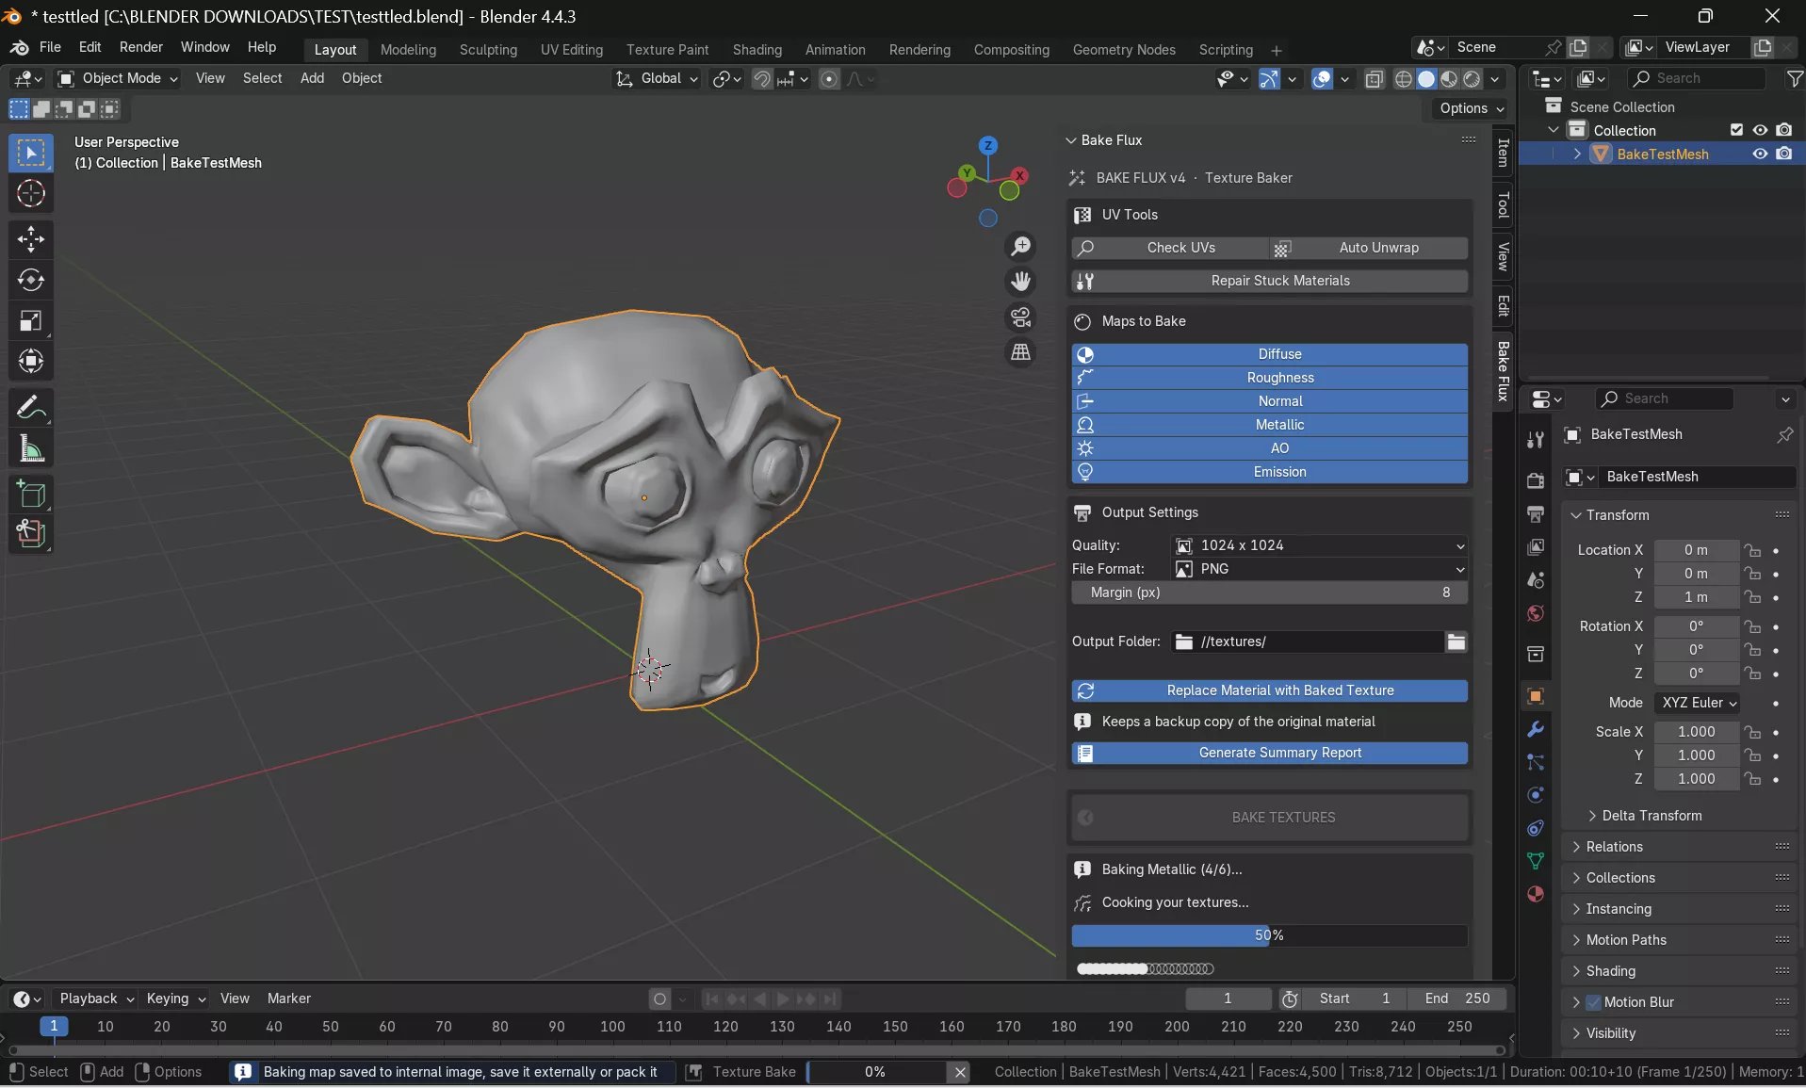The height and width of the screenshot is (1088, 1806).
Task: Activate the Scale tool
Action: pos(31,321)
